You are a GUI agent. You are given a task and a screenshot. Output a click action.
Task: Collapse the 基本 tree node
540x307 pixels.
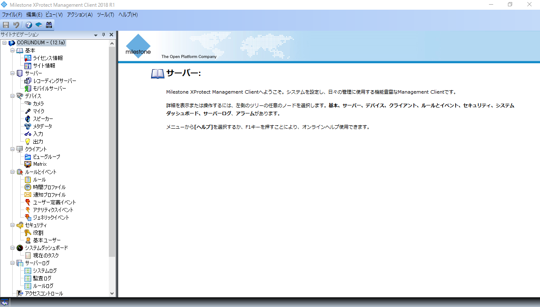[x=13, y=51]
